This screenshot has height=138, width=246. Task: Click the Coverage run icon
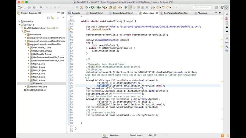coord(98,7)
